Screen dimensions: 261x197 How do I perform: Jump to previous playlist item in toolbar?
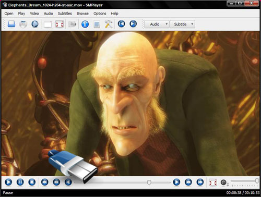pyautogui.click(x=121, y=24)
